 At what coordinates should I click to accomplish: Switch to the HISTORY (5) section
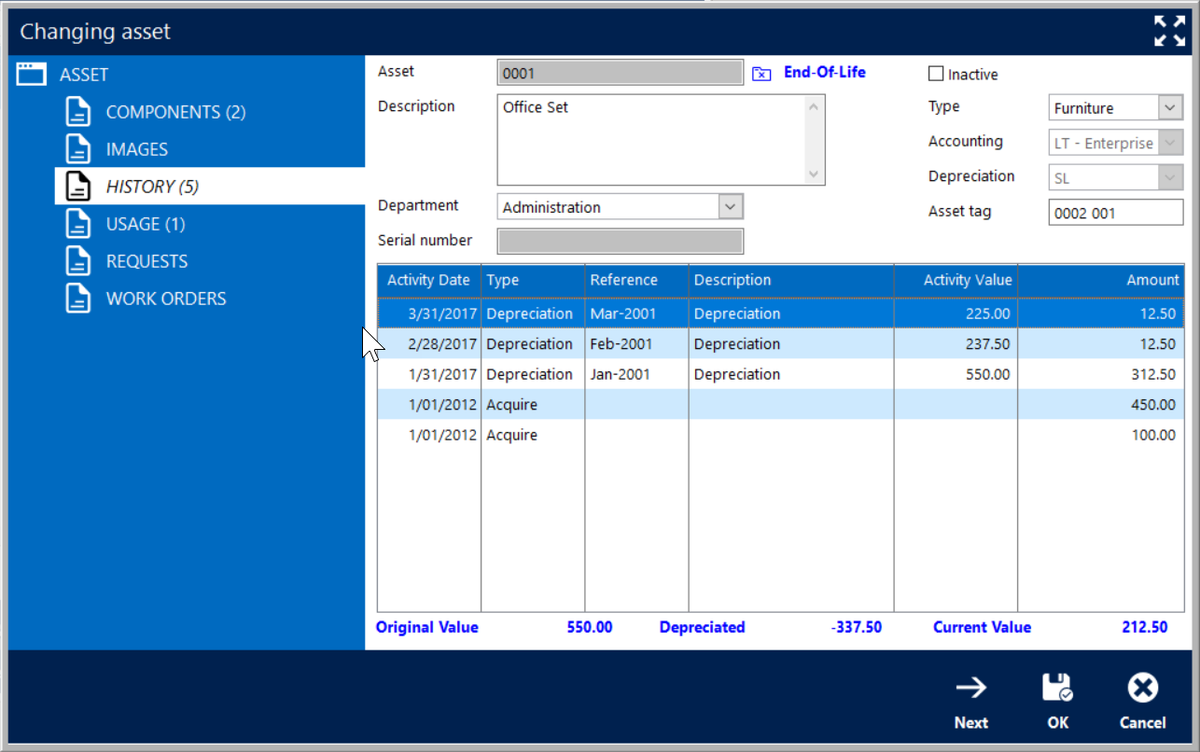pyautogui.click(x=152, y=187)
